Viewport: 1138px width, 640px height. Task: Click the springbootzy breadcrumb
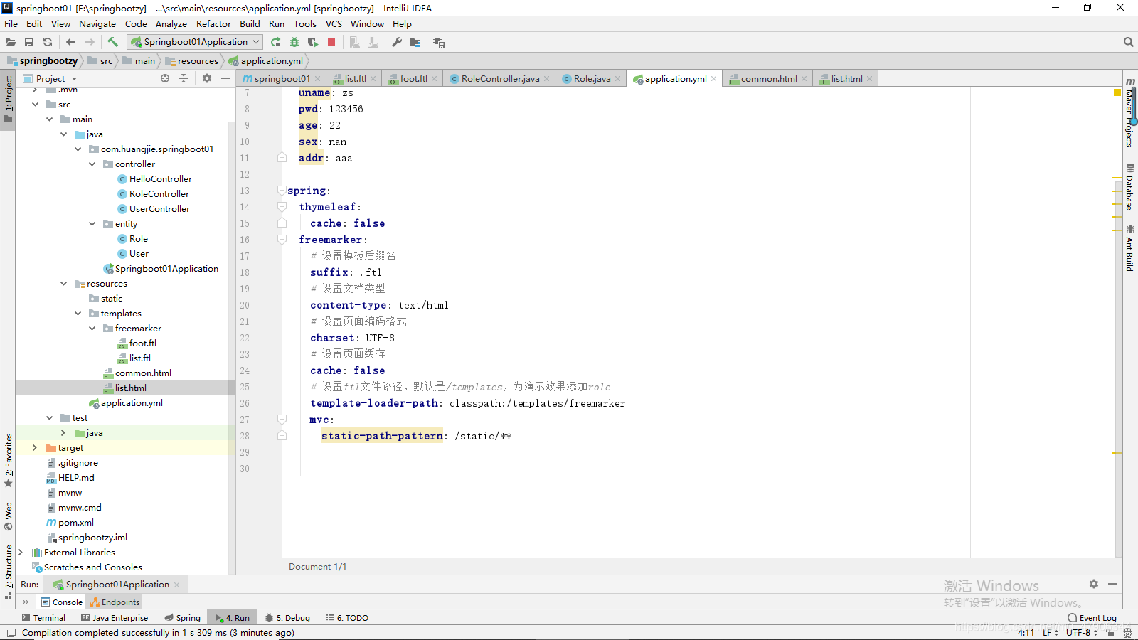43,61
